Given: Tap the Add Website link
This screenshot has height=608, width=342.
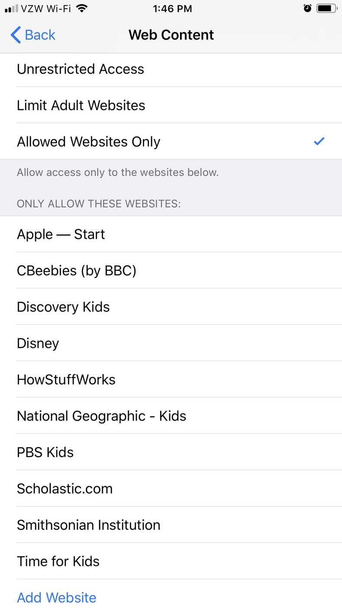Looking at the screenshot, I should 57,598.
